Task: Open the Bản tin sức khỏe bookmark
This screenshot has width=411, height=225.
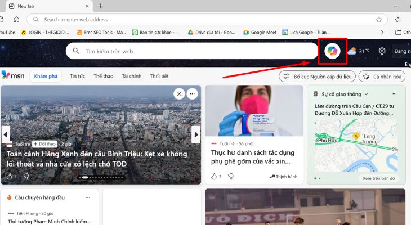Action: pos(155,33)
